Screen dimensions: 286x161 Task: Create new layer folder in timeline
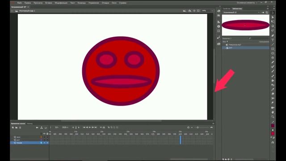click(17, 127)
